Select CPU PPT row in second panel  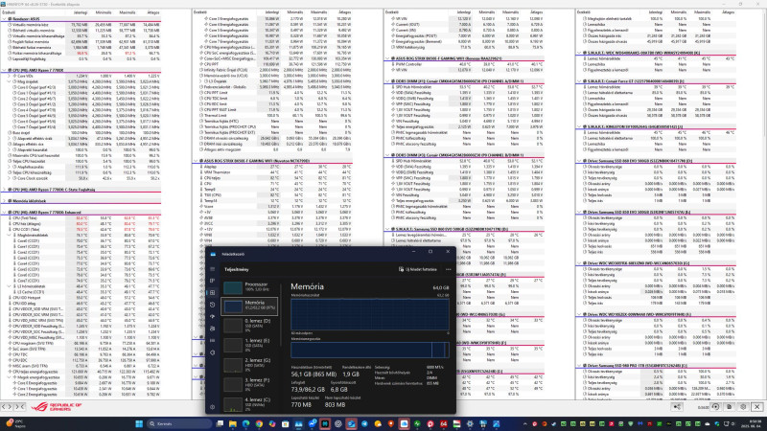coord(272,64)
